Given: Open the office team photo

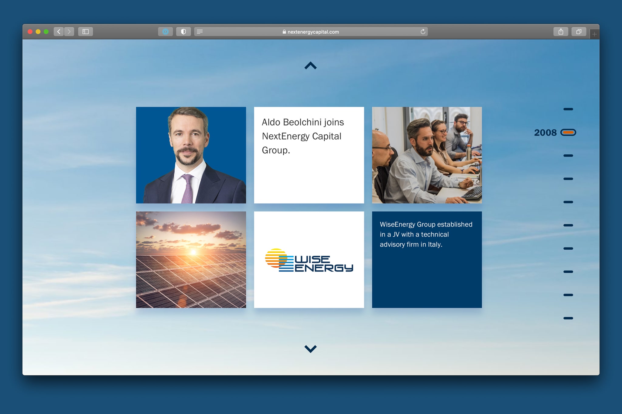Looking at the screenshot, I should [427, 155].
